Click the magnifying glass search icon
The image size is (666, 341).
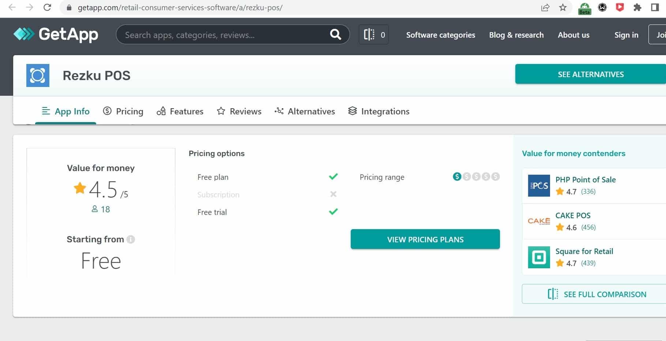pos(335,34)
